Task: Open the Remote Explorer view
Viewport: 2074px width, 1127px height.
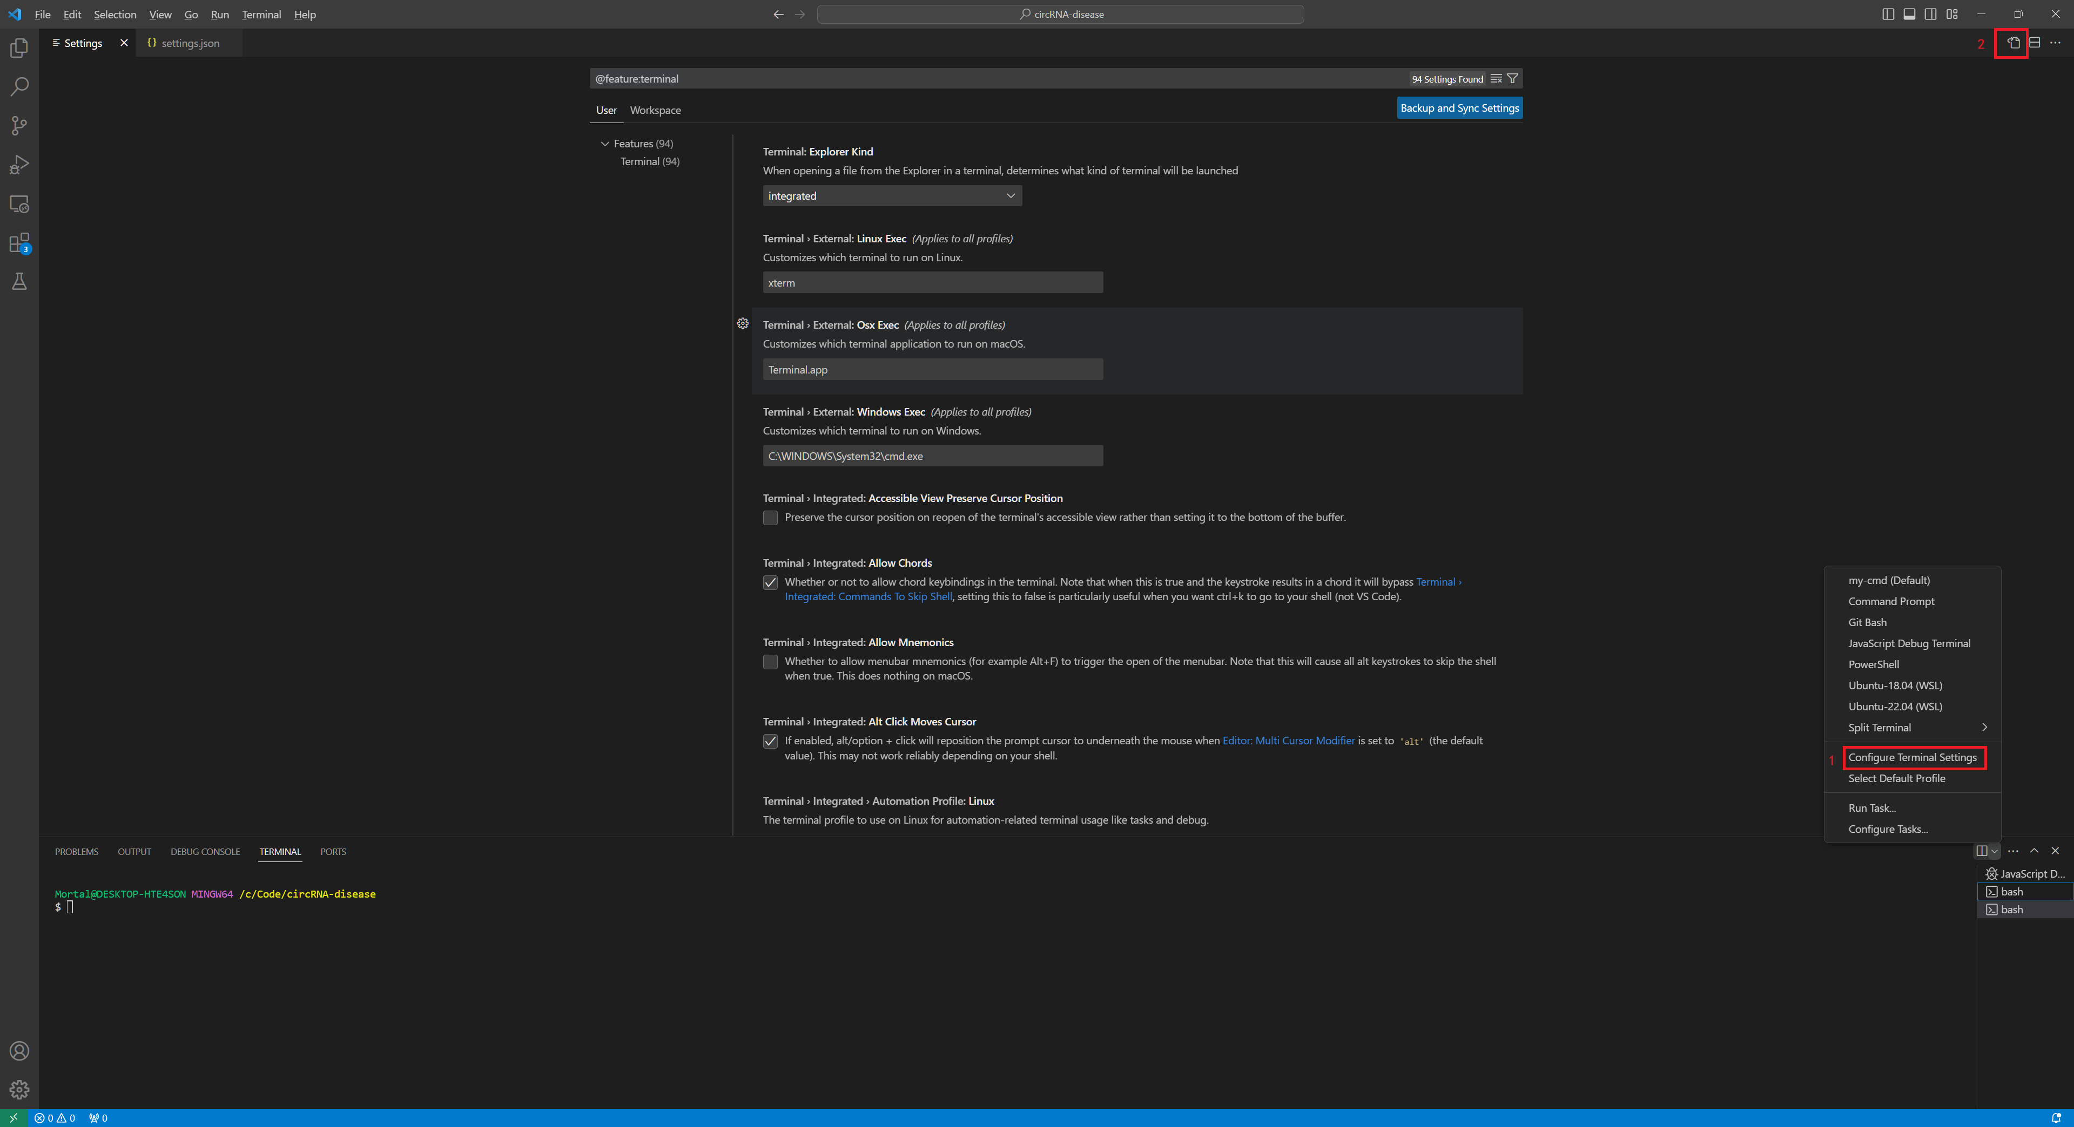Action: click(18, 203)
